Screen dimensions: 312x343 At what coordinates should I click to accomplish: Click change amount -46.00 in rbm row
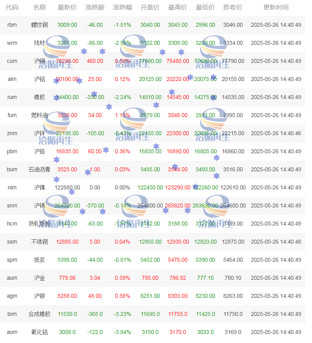pos(95,25)
